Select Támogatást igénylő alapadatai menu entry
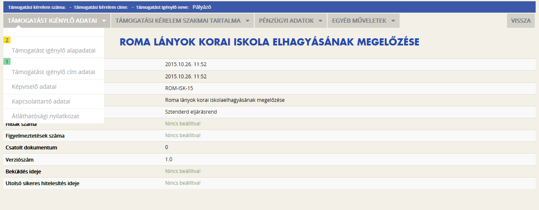The image size is (539, 210). [x=53, y=51]
